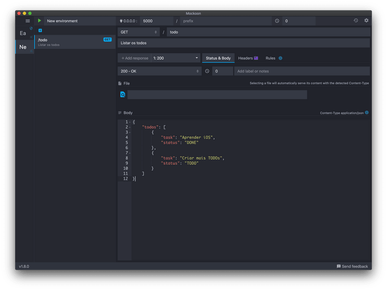Click the Send feedback chat icon
The image size is (387, 290).
[339, 266]
